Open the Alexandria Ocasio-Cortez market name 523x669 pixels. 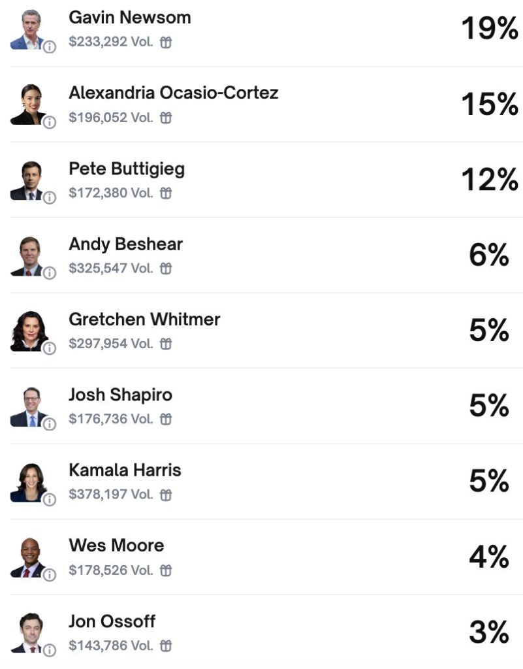point(174,93)
